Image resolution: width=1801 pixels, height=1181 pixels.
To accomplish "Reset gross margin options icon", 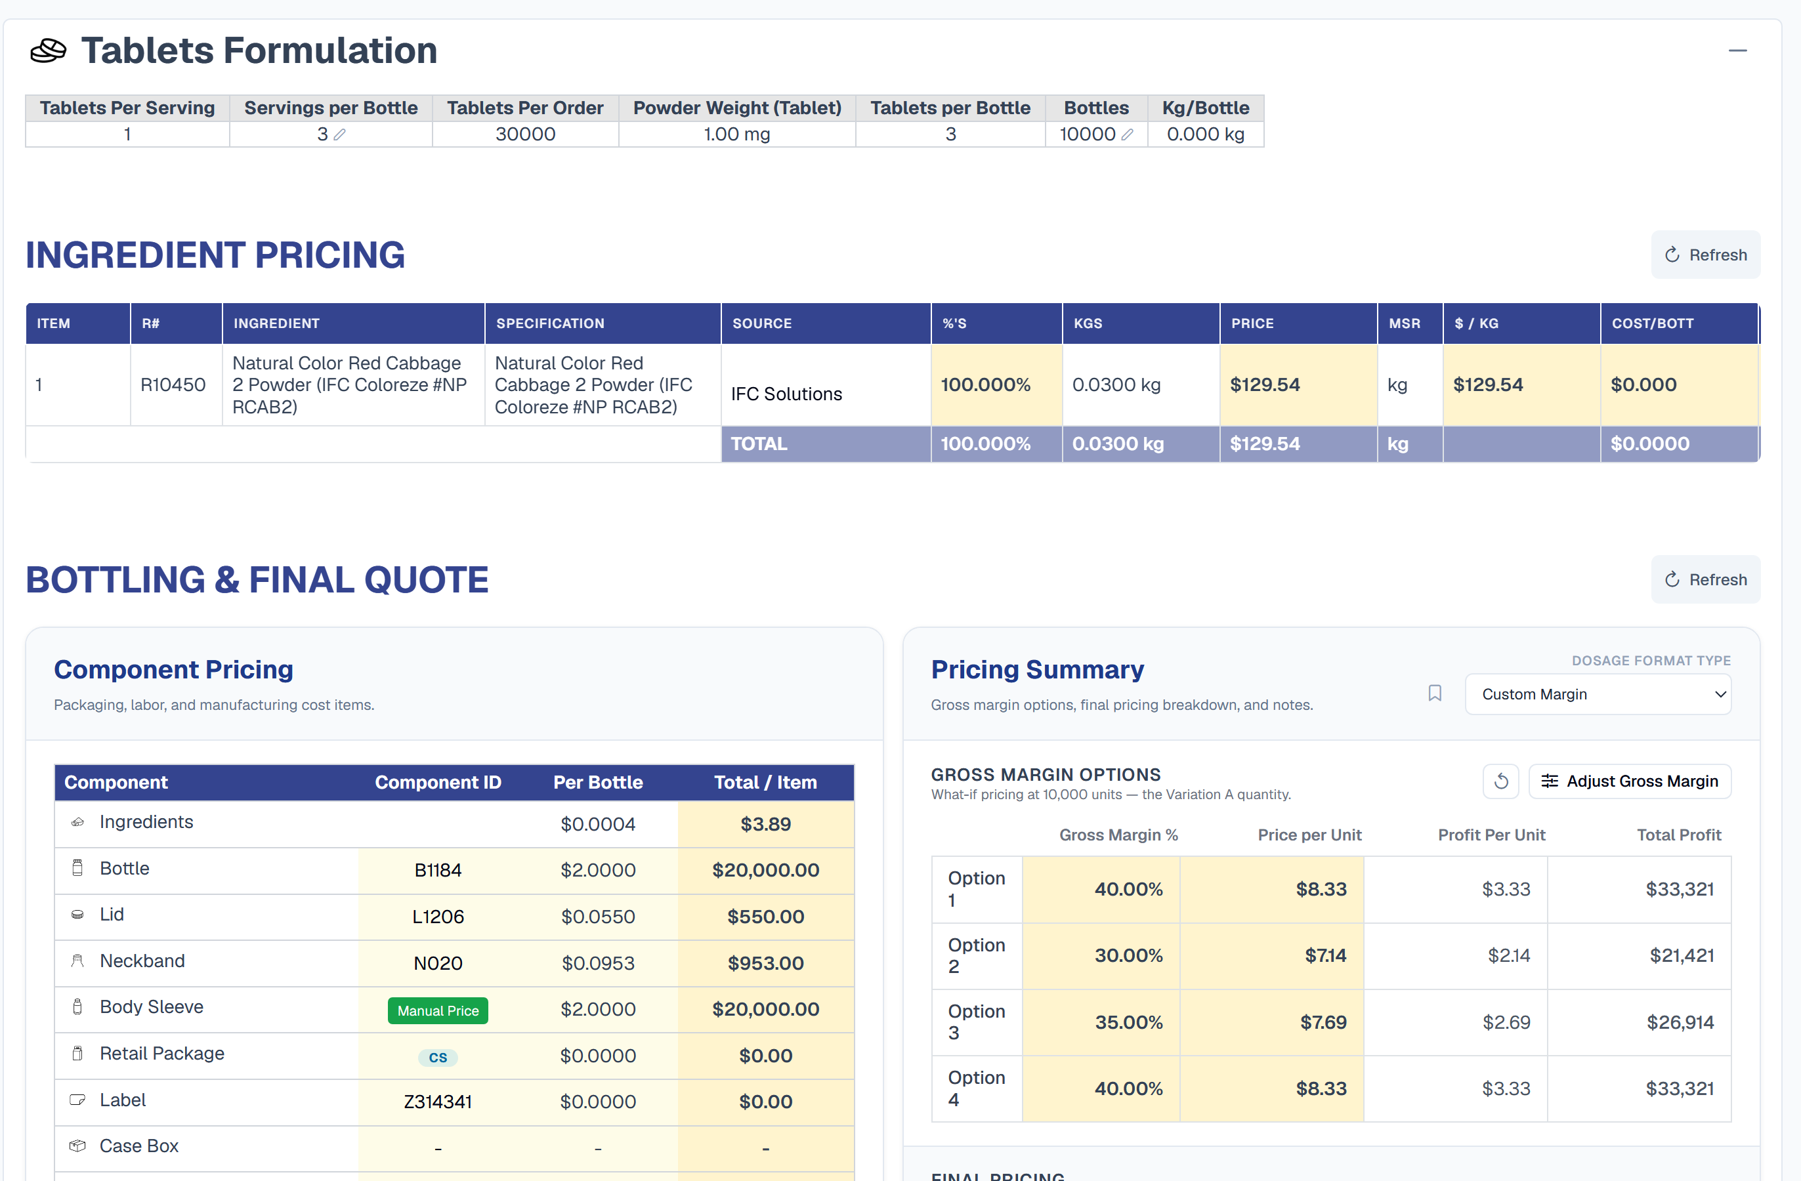I will (x=1501, y=781).
